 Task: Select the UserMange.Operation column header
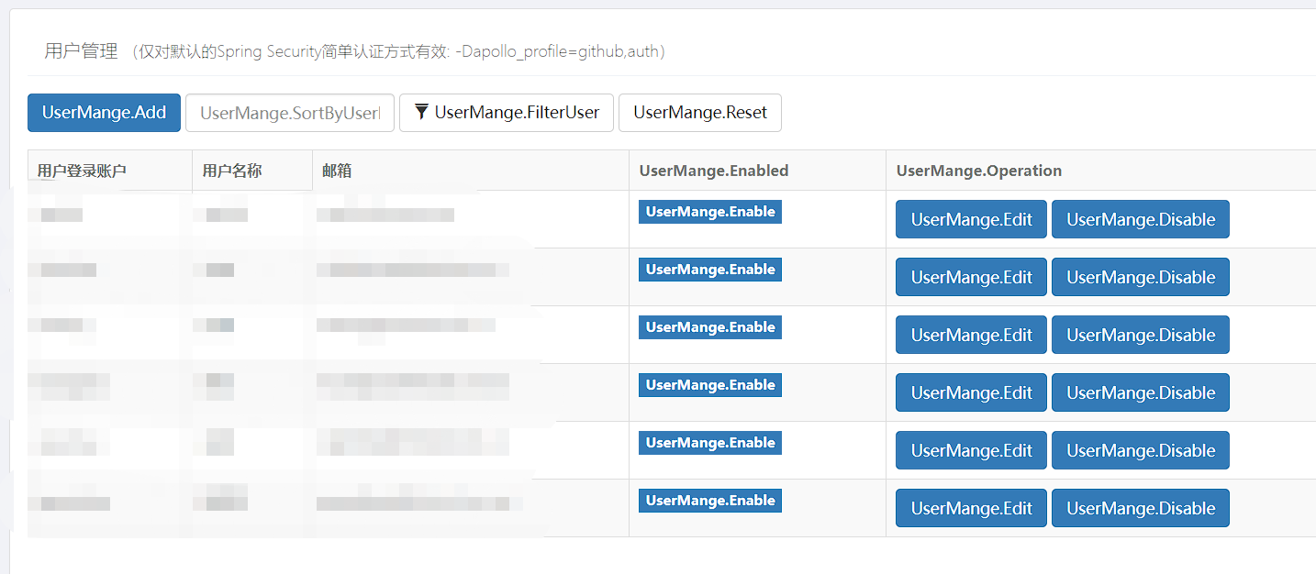click(x=1100, y=171)
